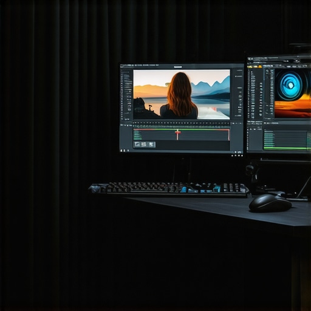
Task: Select middle clip thumbnail below left monitor's timeline
Action: click(x=144, y=145)
